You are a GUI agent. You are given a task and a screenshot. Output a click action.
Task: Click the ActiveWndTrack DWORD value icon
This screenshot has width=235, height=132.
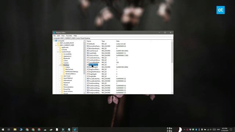[88, 46]
